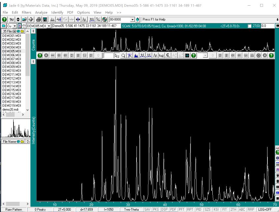Click the green help icon in the main toolbar
This screenshot has height=212, width=279.
coord(4,19)
